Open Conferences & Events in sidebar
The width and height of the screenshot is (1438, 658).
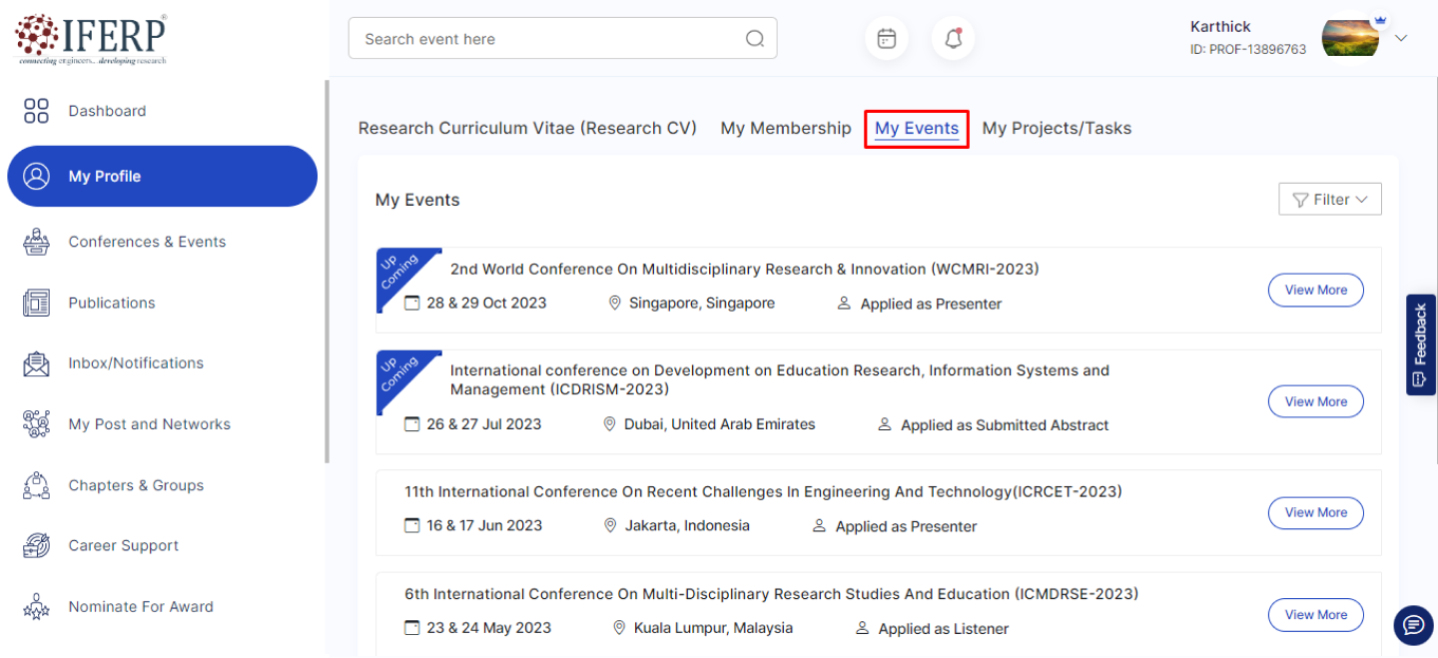(147, 242)
